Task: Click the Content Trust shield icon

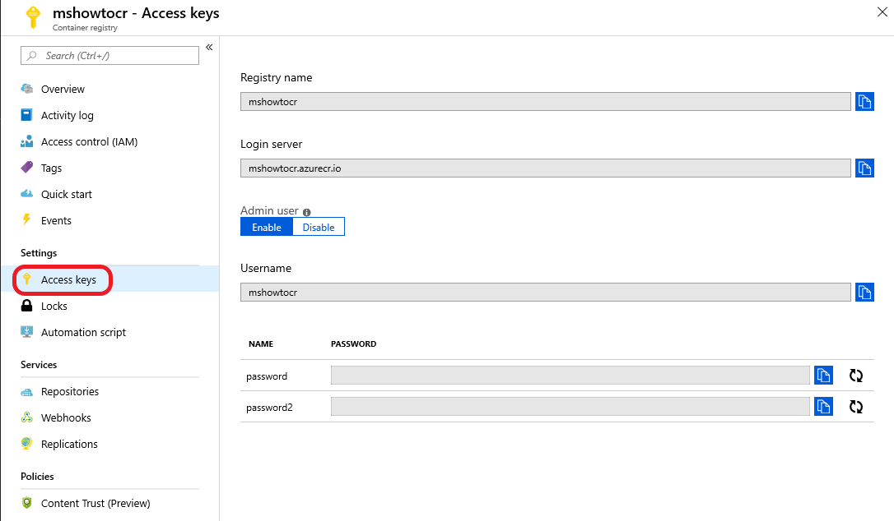Action: 27,503
